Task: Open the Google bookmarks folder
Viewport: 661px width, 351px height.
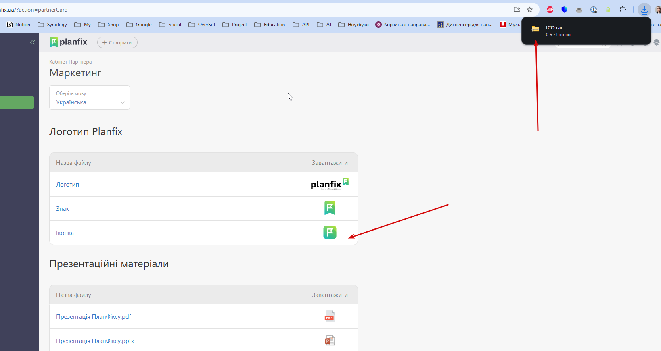Action: click(139, 25)
